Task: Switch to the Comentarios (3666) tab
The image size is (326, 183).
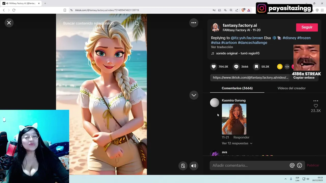Action: point(237,88)
